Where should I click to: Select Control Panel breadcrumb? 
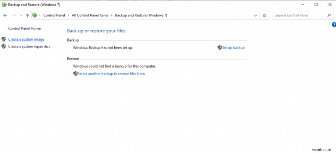(54, 16)
